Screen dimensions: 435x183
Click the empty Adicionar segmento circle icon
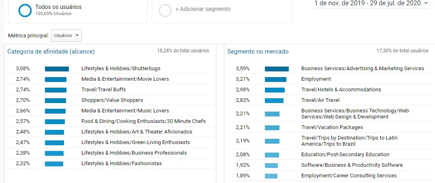click(x=165, y=11)
